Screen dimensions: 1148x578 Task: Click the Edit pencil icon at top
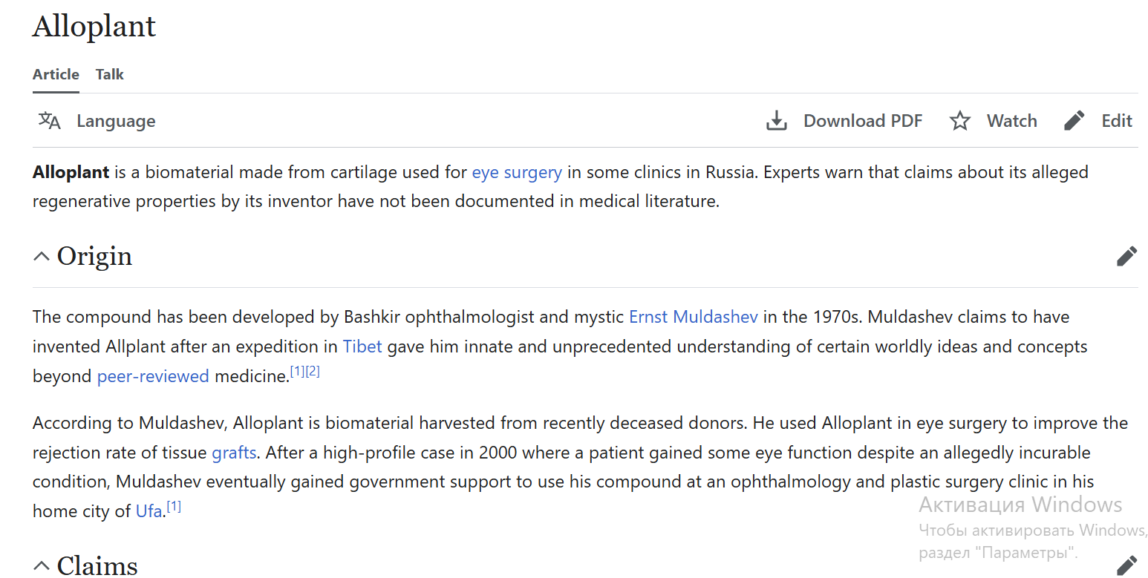(1074, 121)
